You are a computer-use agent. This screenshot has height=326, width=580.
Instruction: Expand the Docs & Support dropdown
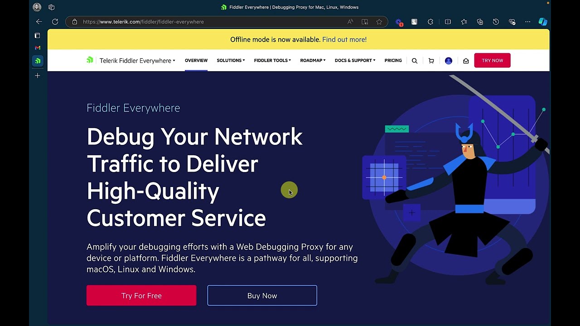click(x=355, y=60)
